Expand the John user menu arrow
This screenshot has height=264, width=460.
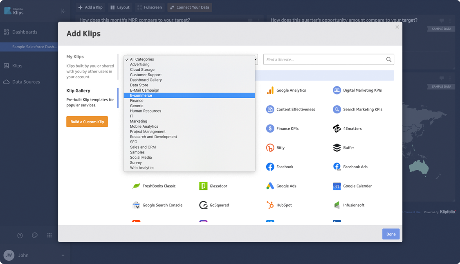[x=63, y=255]
